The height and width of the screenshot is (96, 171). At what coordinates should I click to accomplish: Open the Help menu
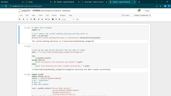click(71, 15)
